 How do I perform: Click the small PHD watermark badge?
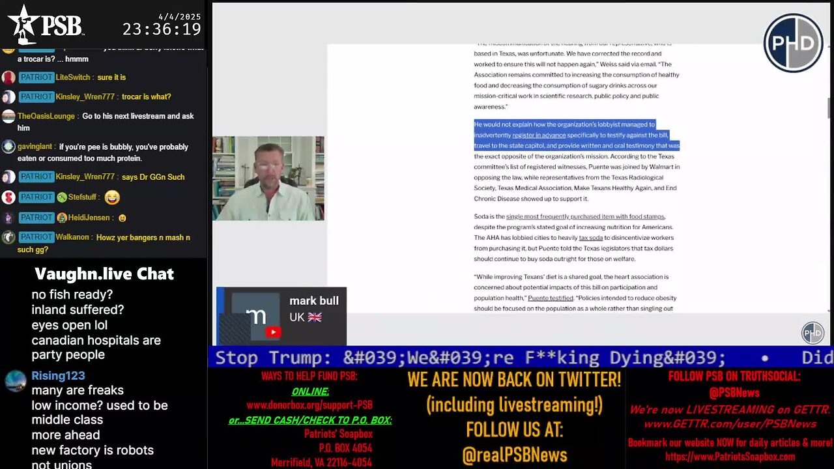coord(812,333)
